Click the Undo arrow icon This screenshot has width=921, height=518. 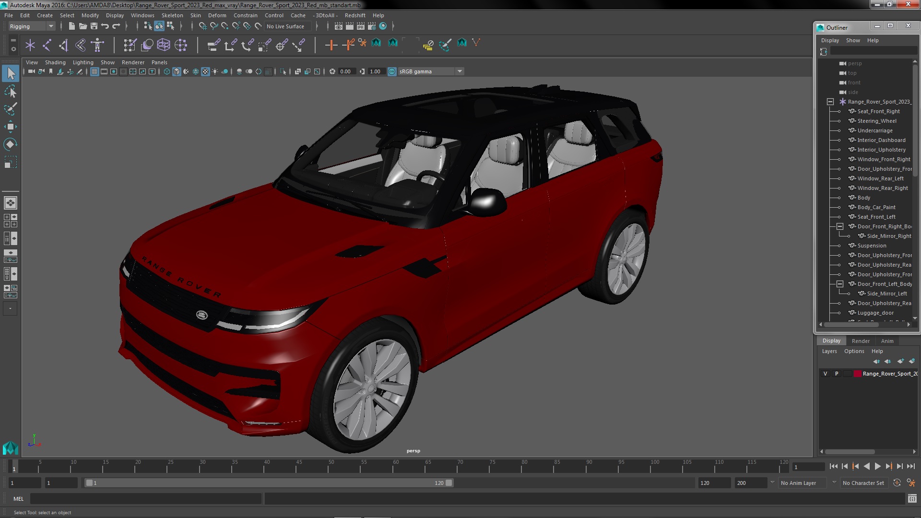(x=105, y=26)
